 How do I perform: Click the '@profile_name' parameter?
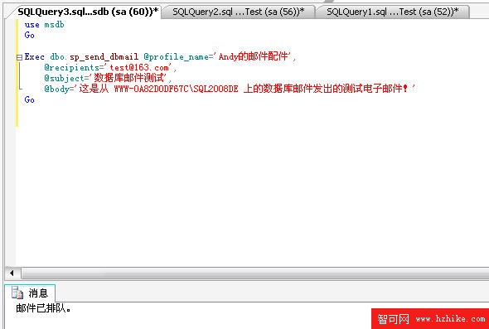pyautogui.click(x=176, y=56)
